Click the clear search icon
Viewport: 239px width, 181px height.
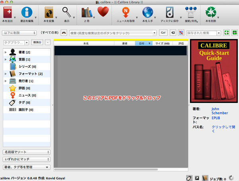173,33
